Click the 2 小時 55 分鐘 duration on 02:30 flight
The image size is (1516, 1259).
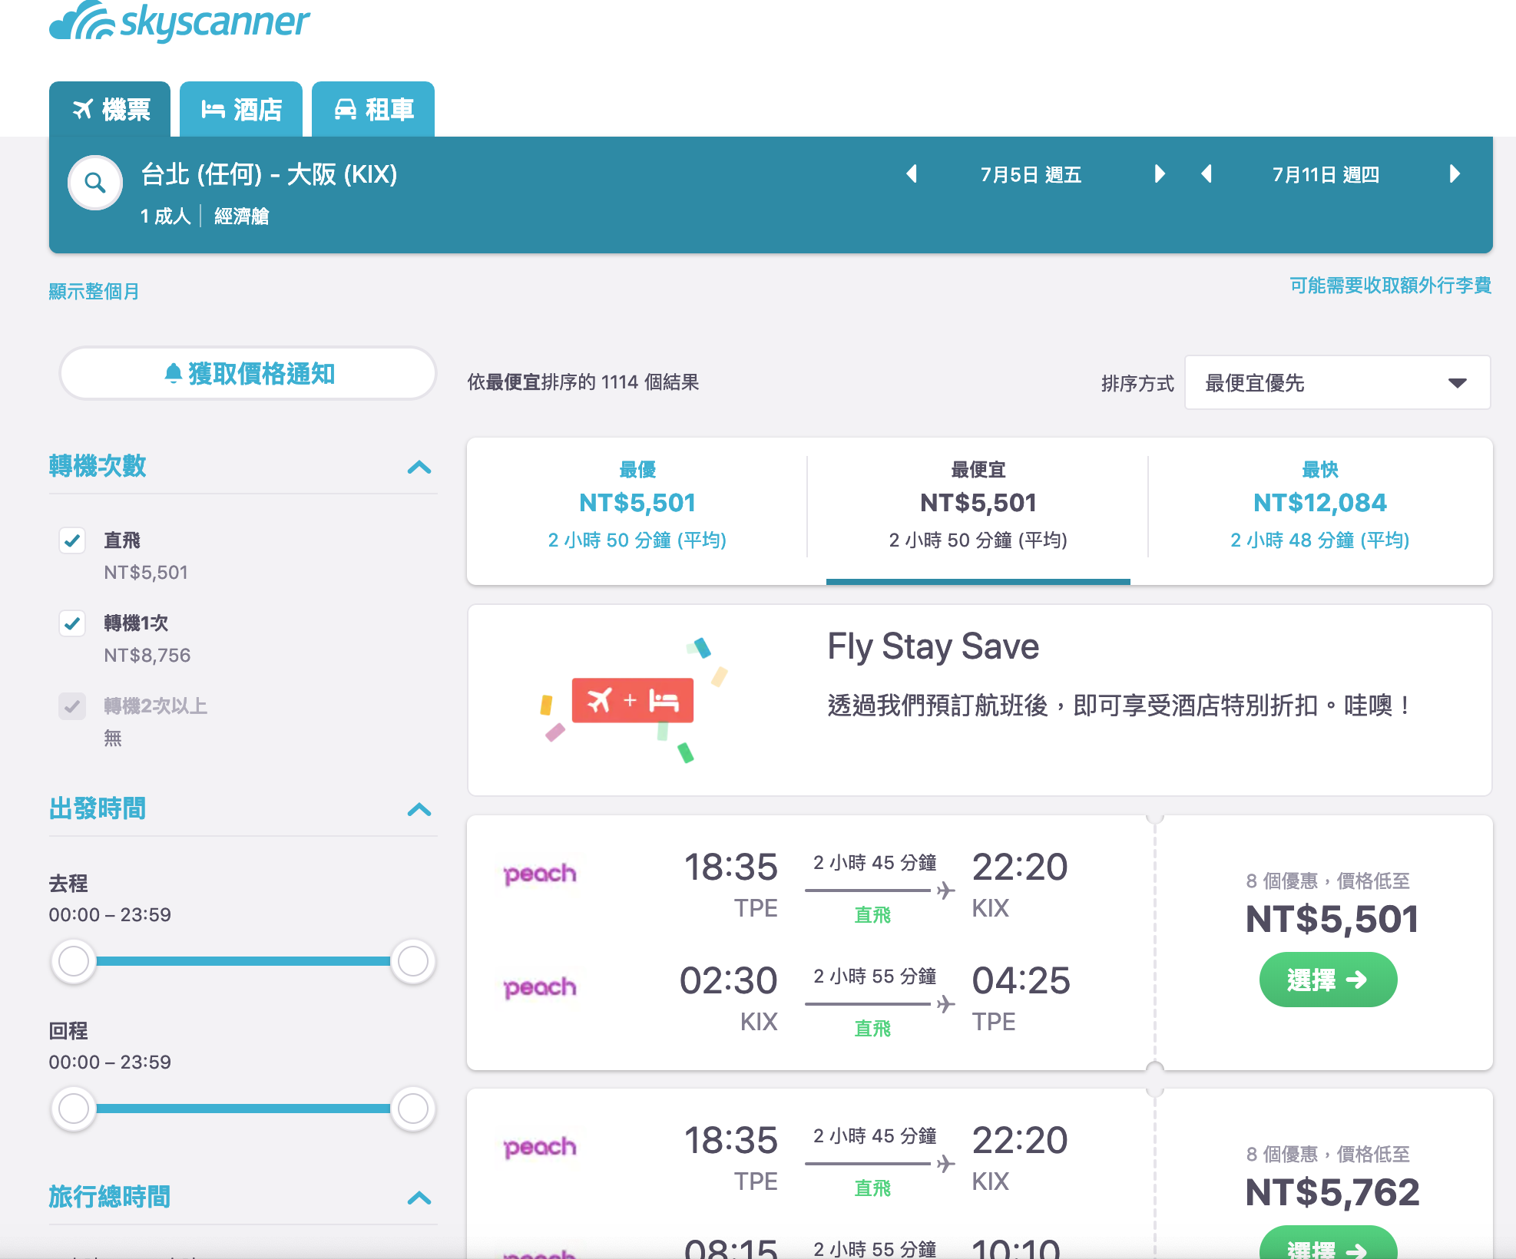[x=875, y=976]
